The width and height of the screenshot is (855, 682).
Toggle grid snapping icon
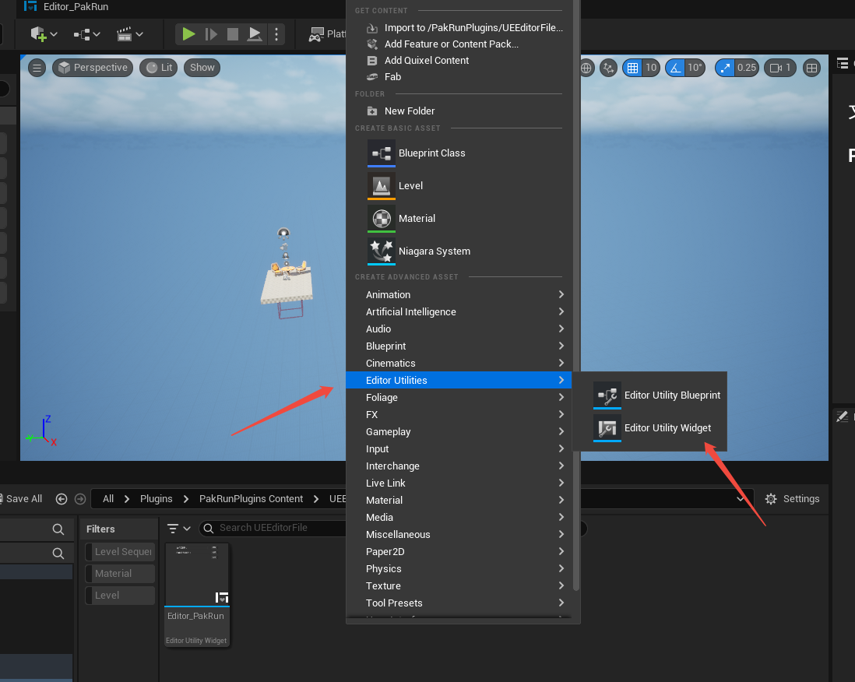[x=632, y=68]
